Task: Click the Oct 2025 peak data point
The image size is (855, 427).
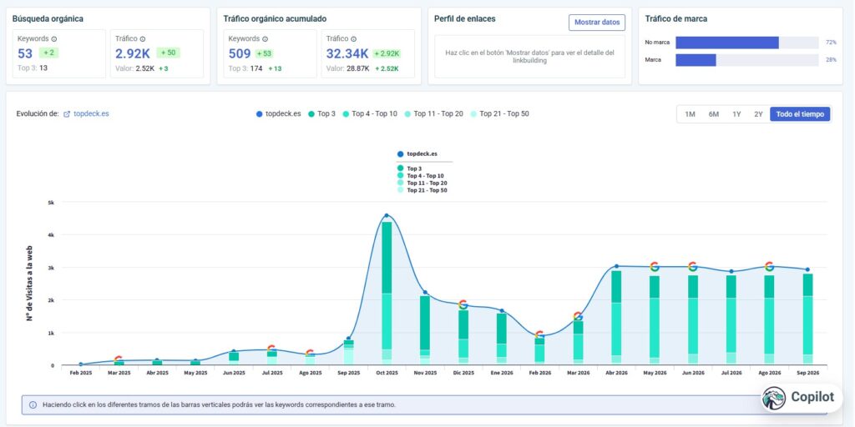Action: click(x=387, y=216)
